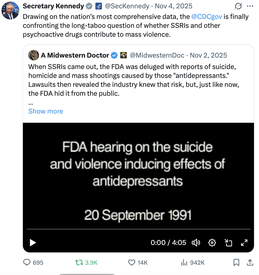Click the Grok icon at top right

click(238, 6)
